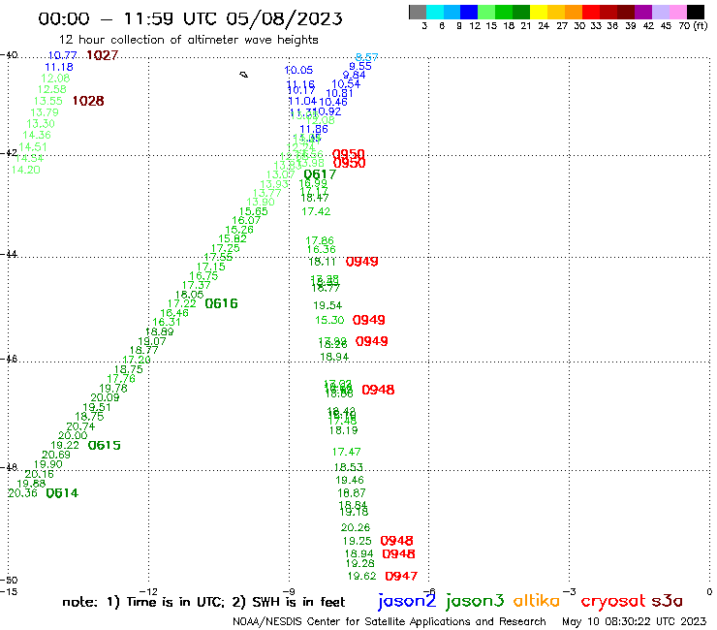Click the title '00:00 – 11:59 UTC 05/08/2023'
717x630 pixels.
190,18
